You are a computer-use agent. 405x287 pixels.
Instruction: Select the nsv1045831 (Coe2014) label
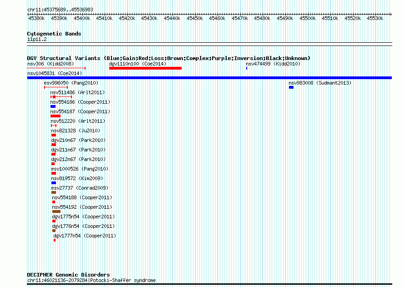pyautogui.click(x=55, y=73)
